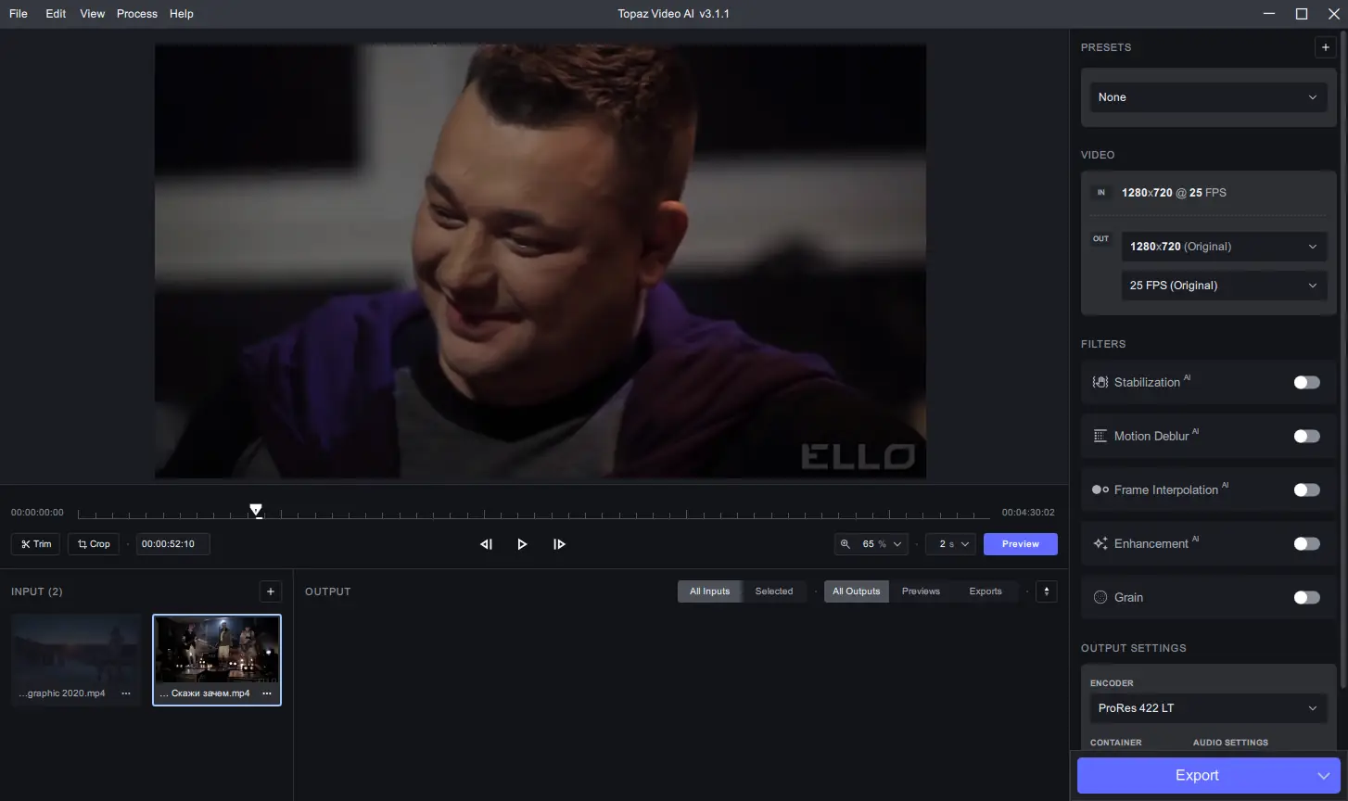The image size is (1348, 801).
Task: Open the Process menu
Action: [x=137, y=14]
